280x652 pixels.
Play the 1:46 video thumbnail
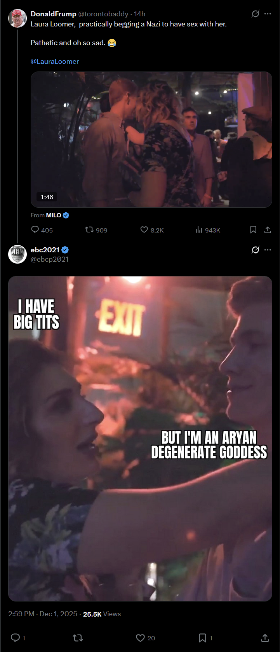pyautogui.click(x=151, y=139)
